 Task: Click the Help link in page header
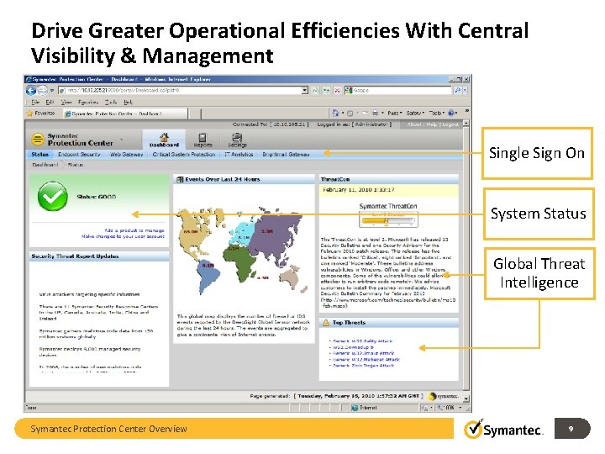tap(432, 124)
